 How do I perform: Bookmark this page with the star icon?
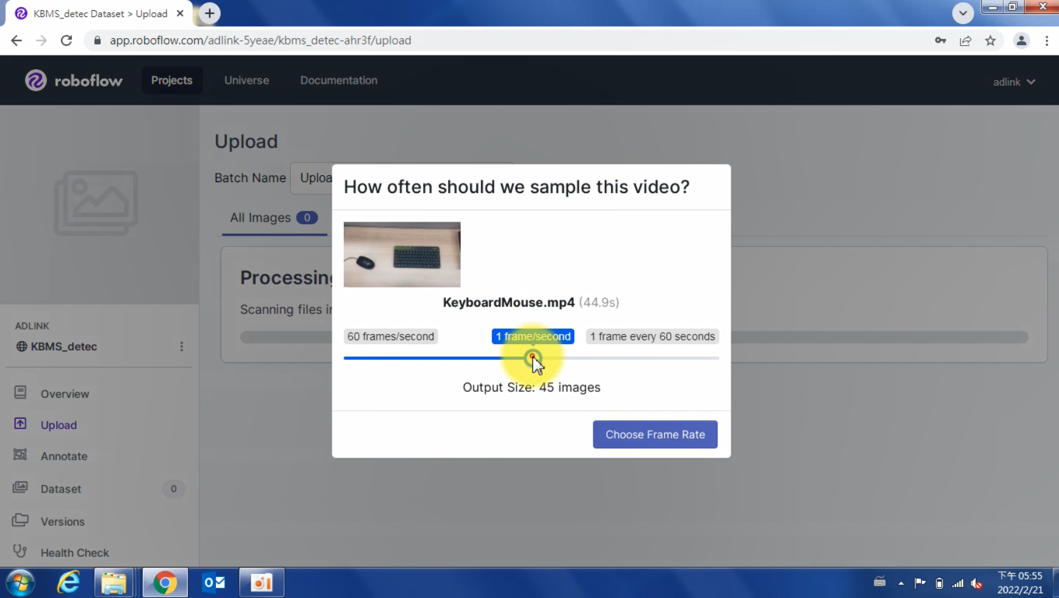click(x=990, y=41)
